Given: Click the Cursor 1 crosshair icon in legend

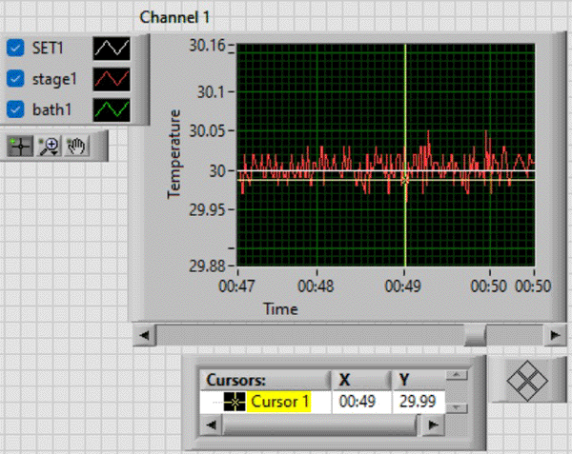Looking at the screenshot, I should [x=235, y=402].
